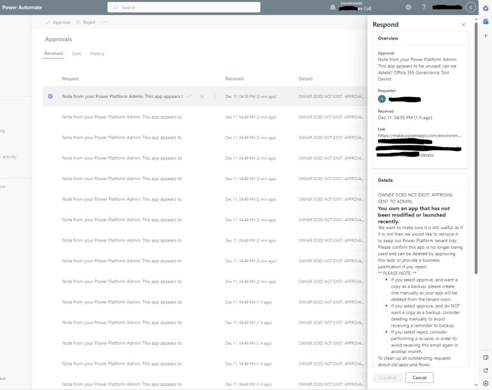Click the Reject X in the command bar

(x=85, y=22)
